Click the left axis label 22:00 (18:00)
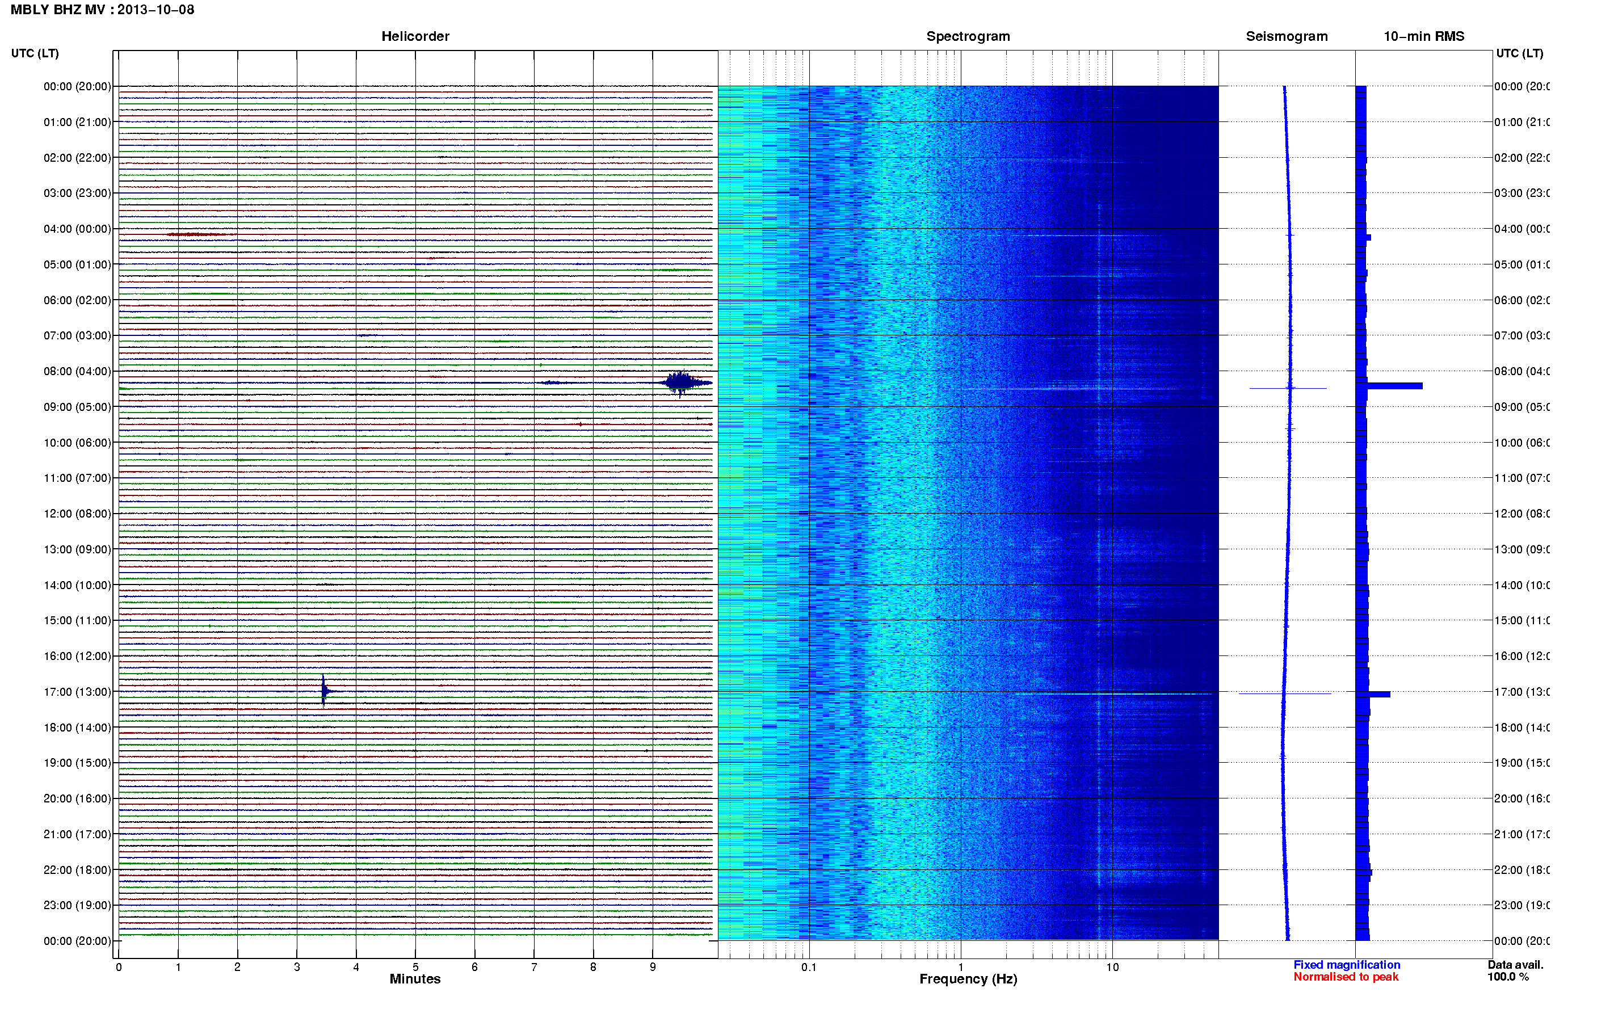The image size is (1614, 1009). click(77, 869)
